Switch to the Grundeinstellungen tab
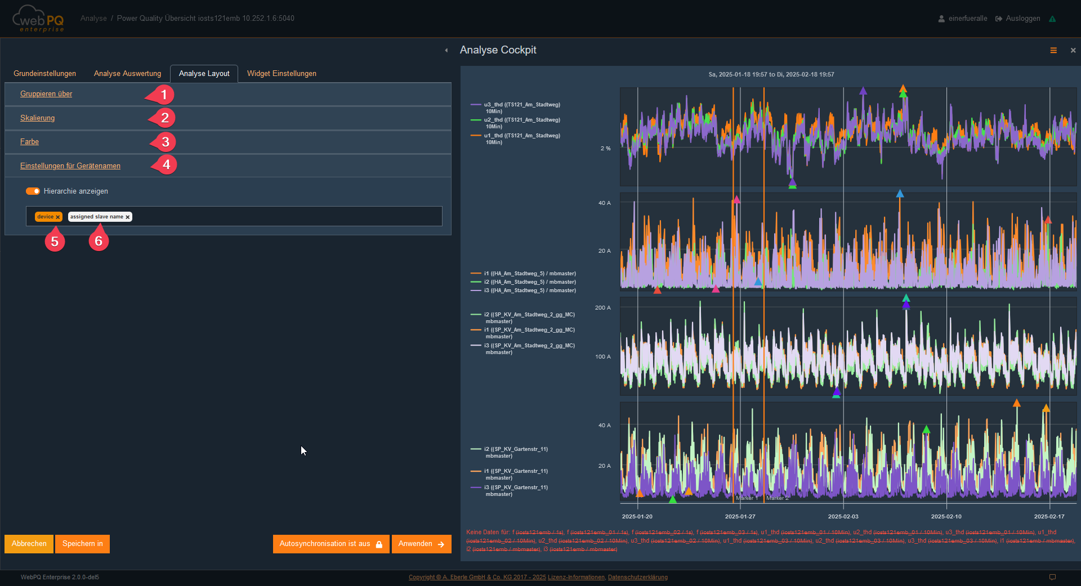1081x586 pixels. tap(44, 74)
